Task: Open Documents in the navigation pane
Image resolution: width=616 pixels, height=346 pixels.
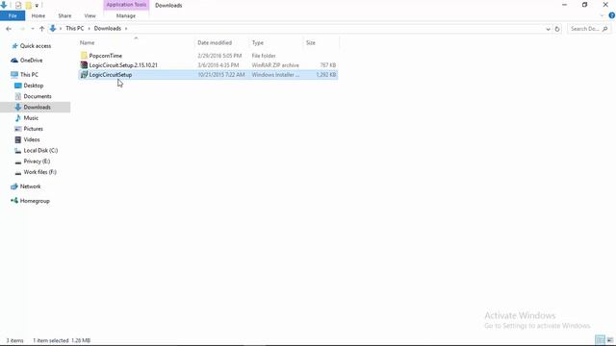Action: (38, 96)
